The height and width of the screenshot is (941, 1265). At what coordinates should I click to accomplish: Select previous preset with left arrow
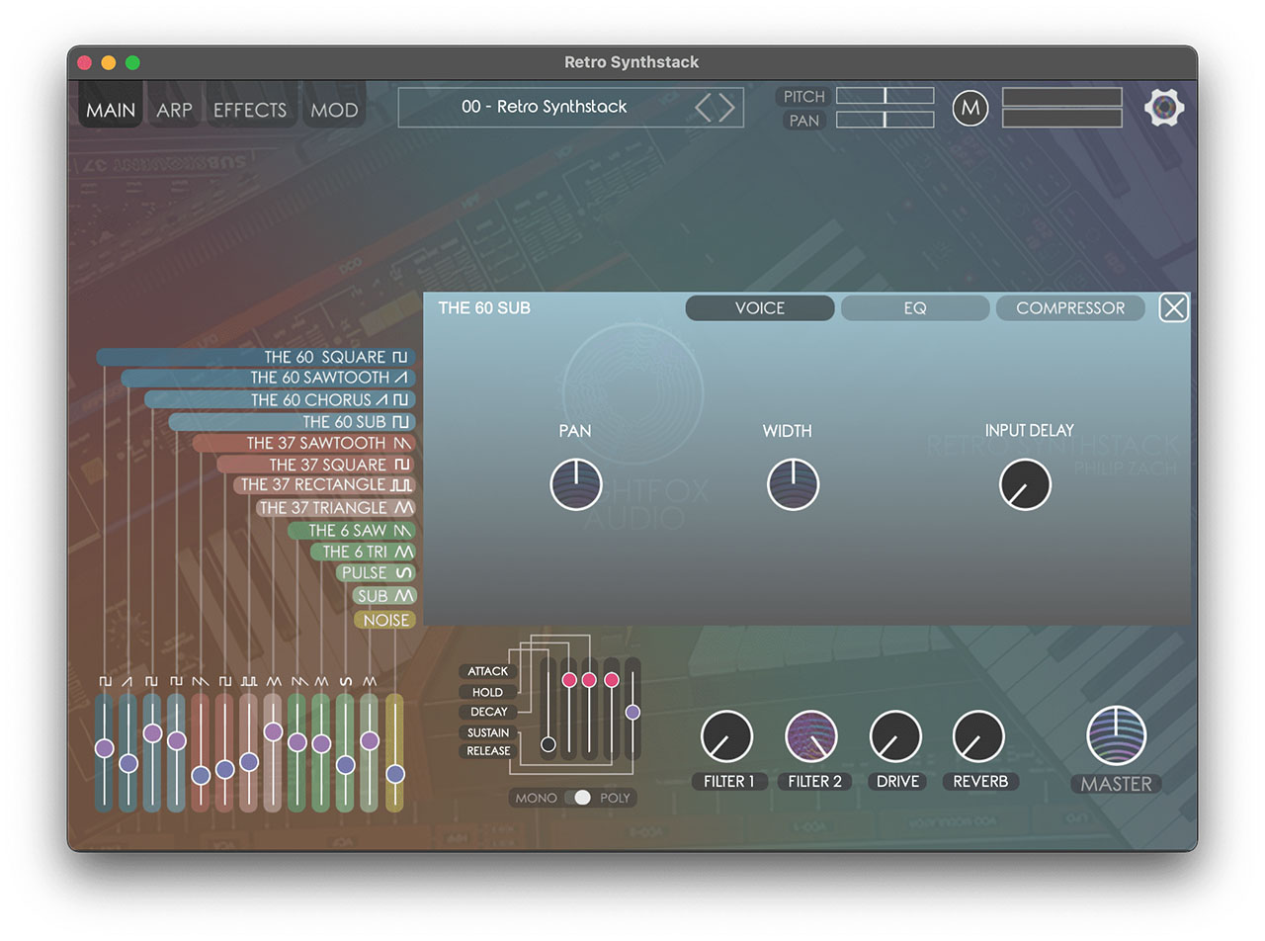tap(704, 107)
